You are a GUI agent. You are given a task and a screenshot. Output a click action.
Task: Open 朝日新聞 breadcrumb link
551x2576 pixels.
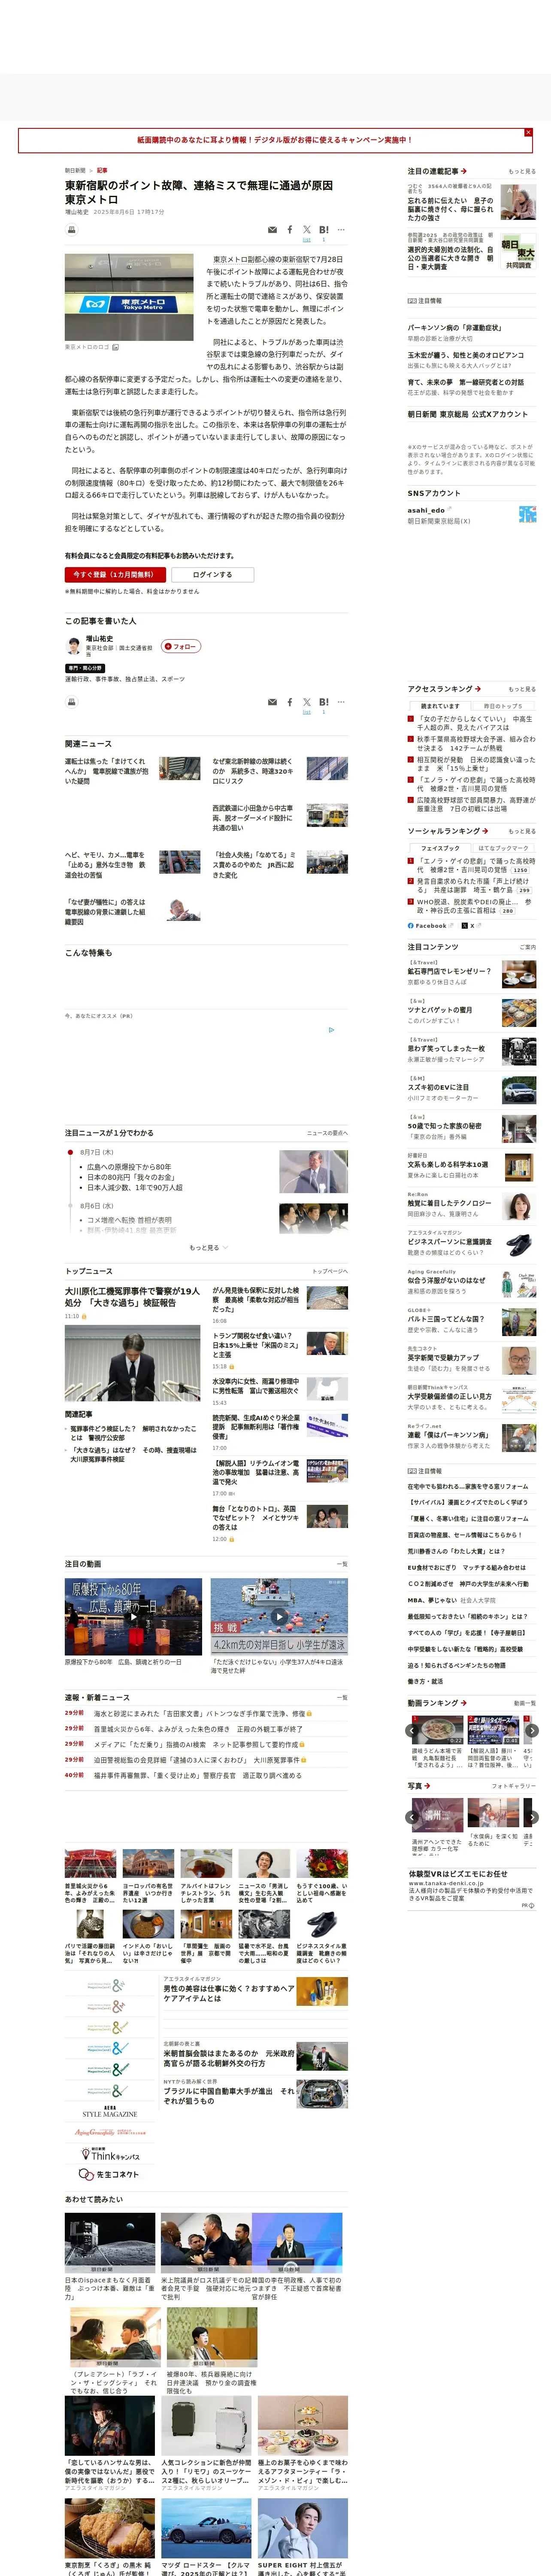75,170
